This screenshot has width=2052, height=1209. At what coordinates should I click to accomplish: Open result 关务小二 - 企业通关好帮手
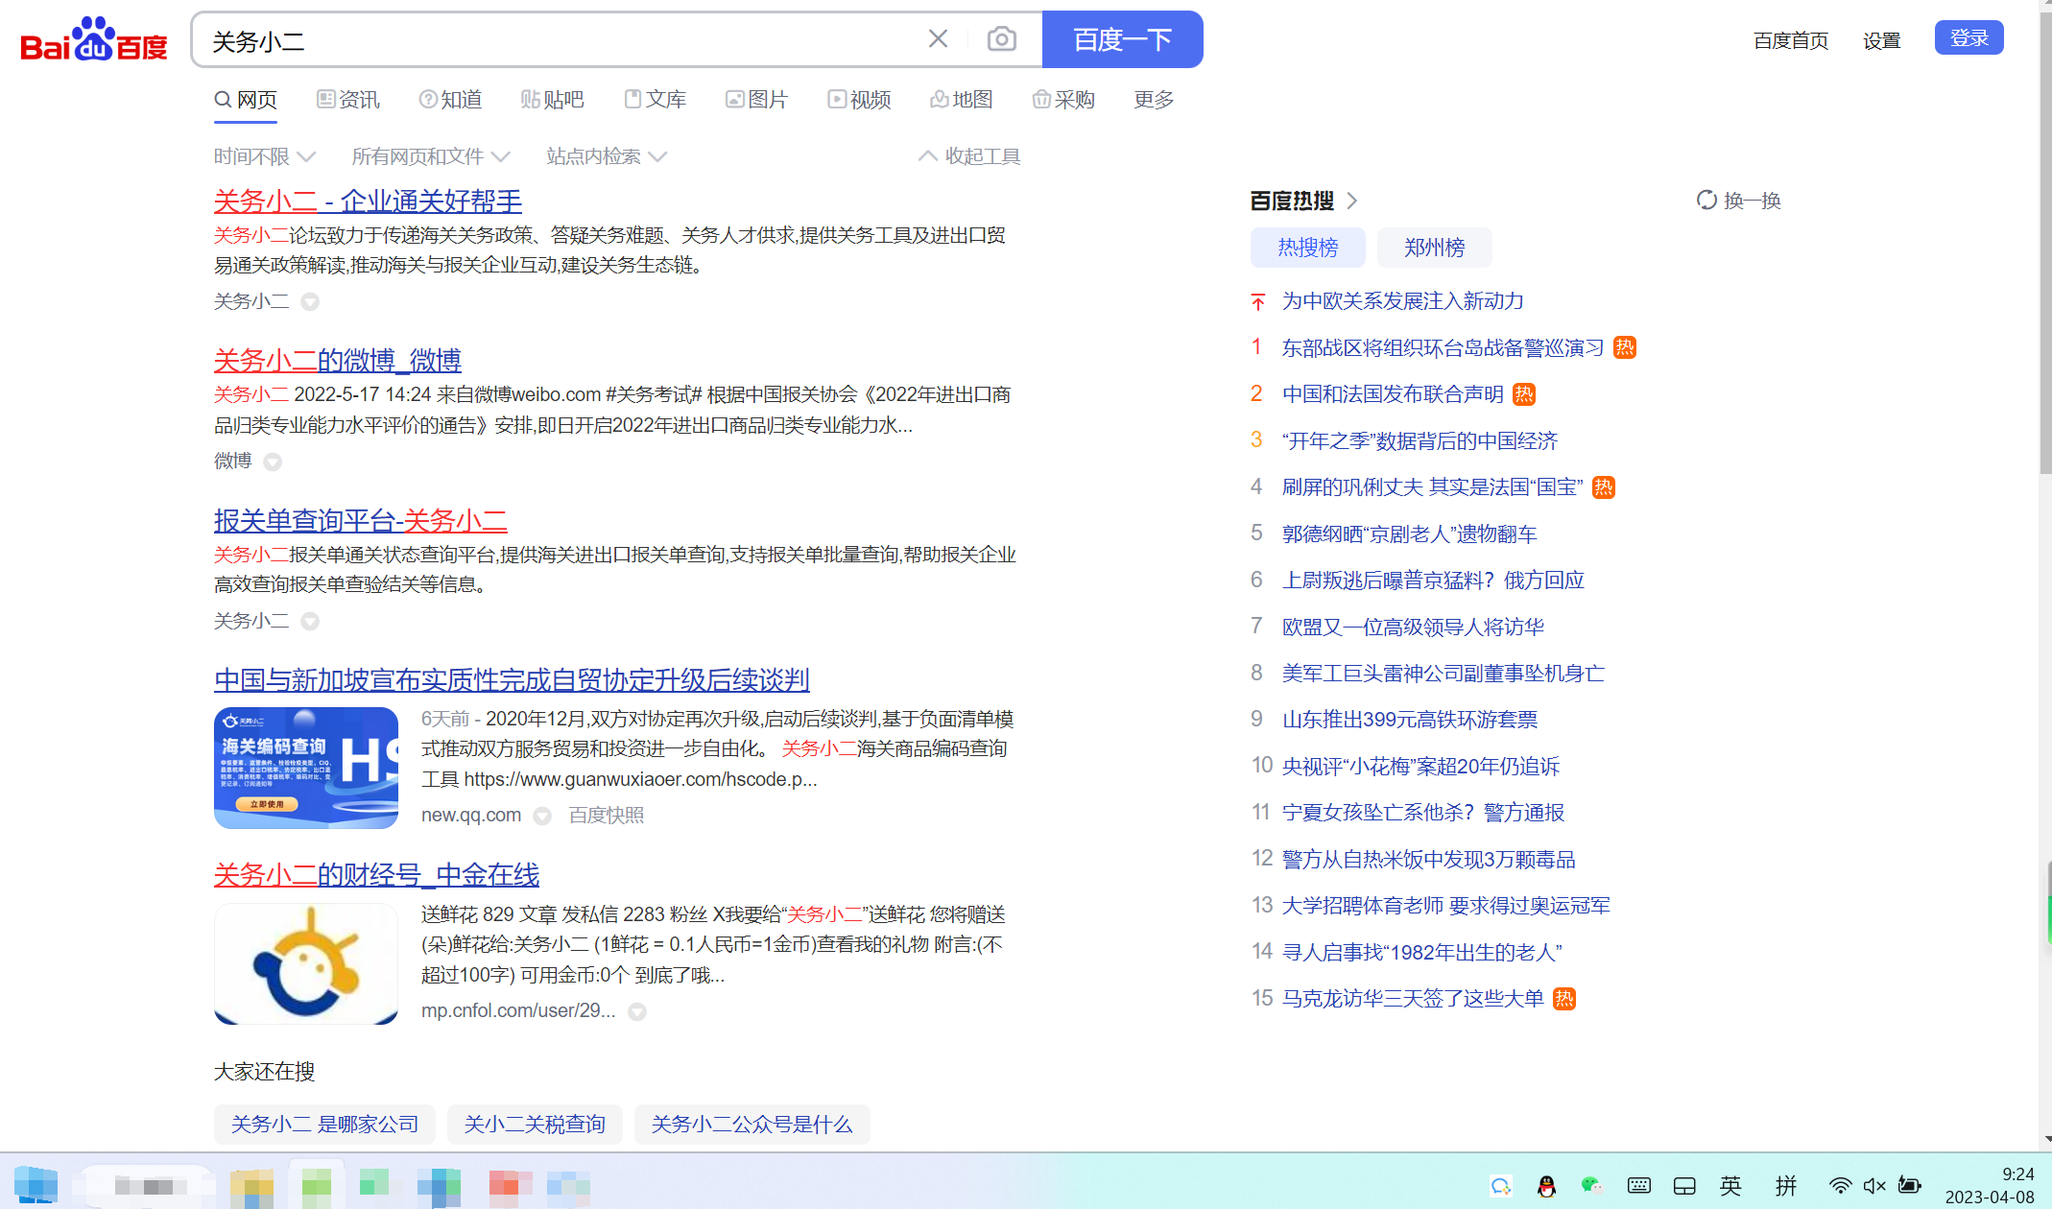368,201
